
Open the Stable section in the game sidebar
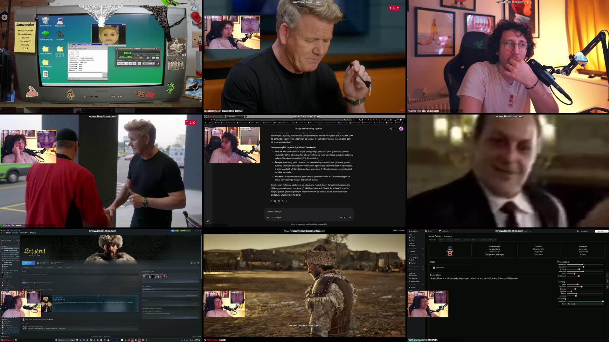(x=412, y=245)
